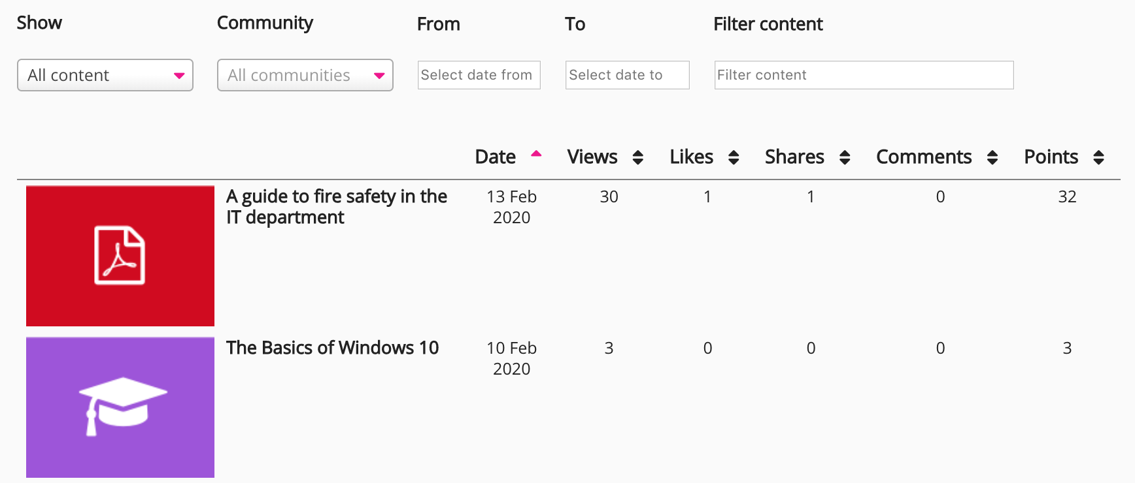Viewport: 1135px width, 483px height.
Task: Open The Basics of Windows 10 link
Action: (x=332, y=348)
